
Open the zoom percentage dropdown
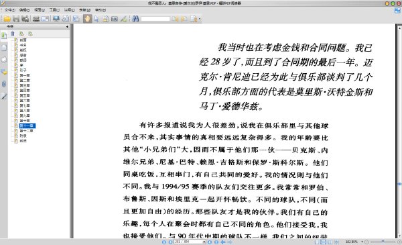[362, 242]
